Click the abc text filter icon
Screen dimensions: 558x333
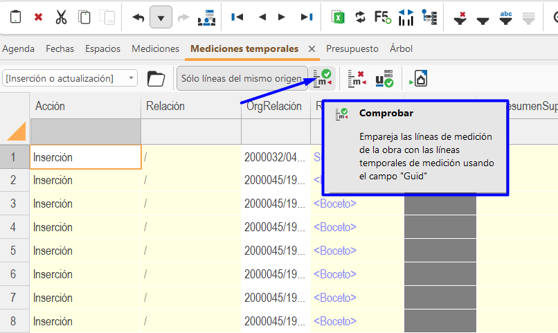[x=505, y=18]
